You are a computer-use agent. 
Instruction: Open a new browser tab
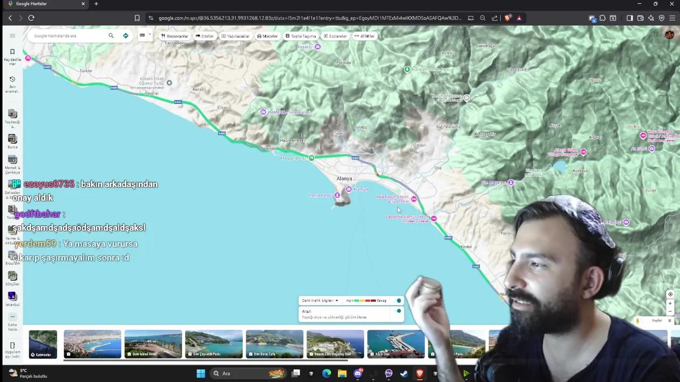pos(96,4)
